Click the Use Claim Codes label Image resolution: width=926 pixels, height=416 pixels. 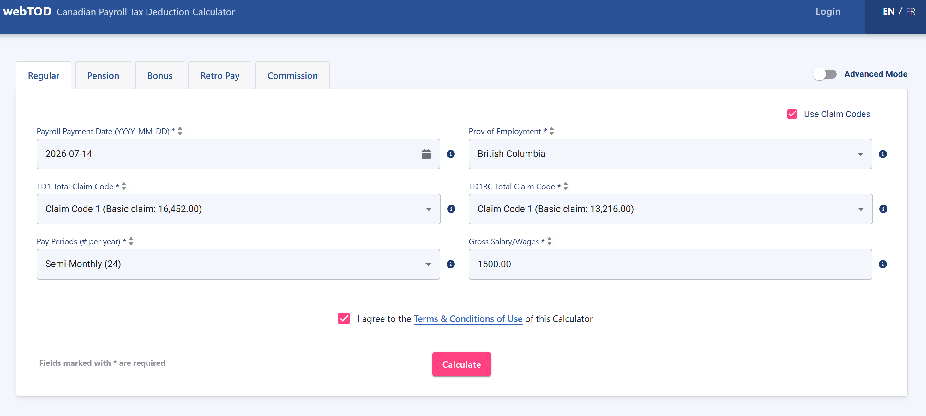click(x=837, y=114)
